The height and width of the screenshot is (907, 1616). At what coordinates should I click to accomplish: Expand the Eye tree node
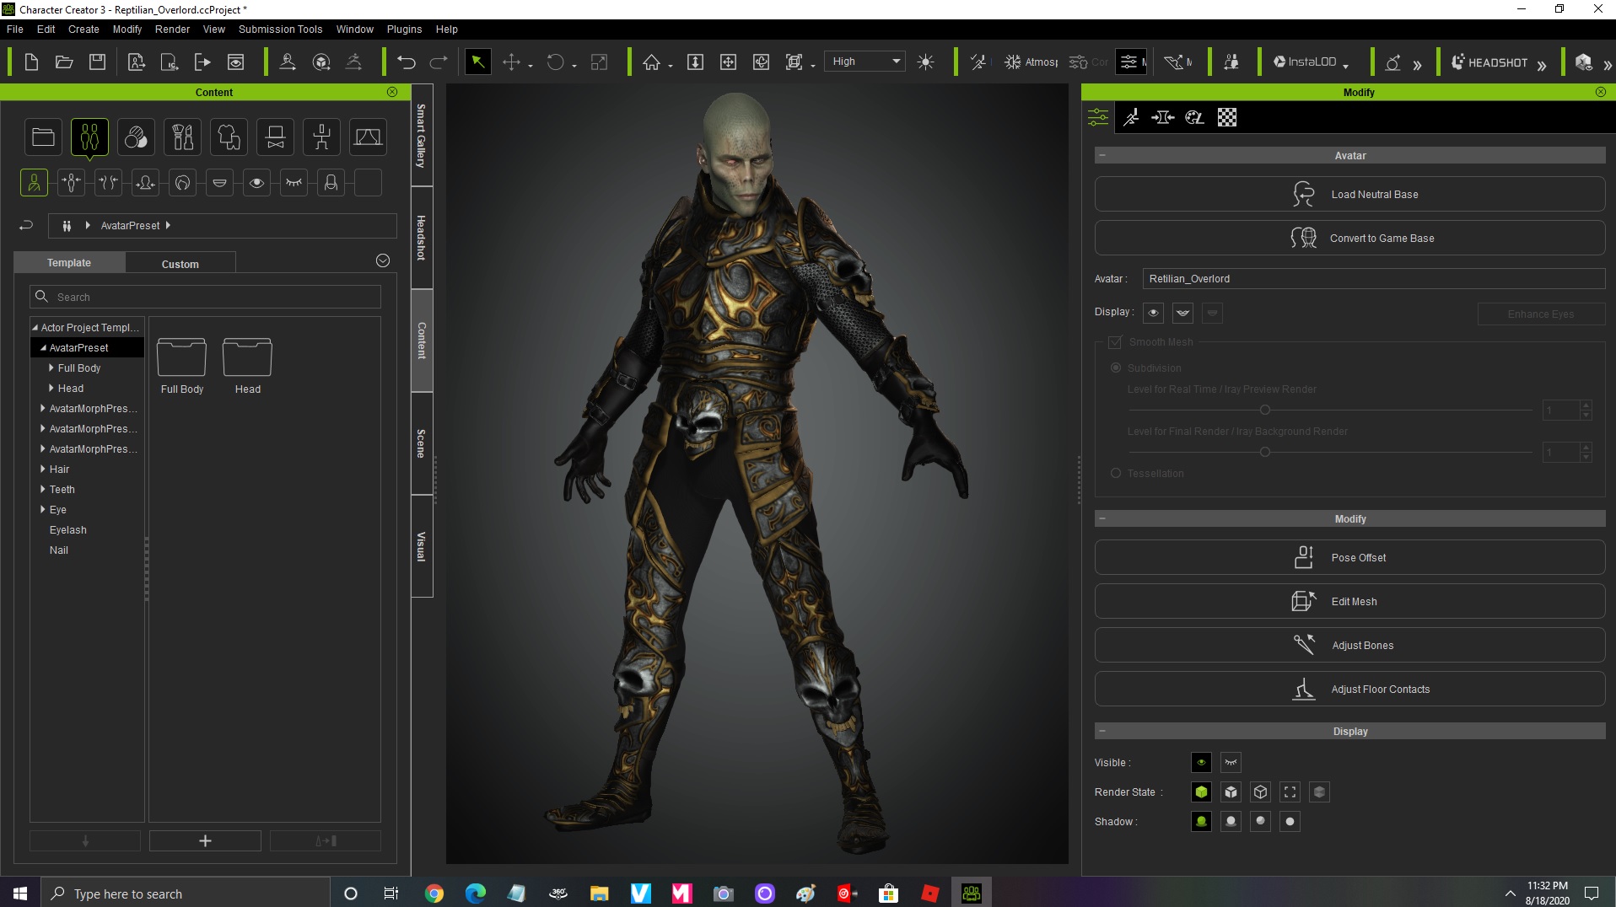pos(42,509)
